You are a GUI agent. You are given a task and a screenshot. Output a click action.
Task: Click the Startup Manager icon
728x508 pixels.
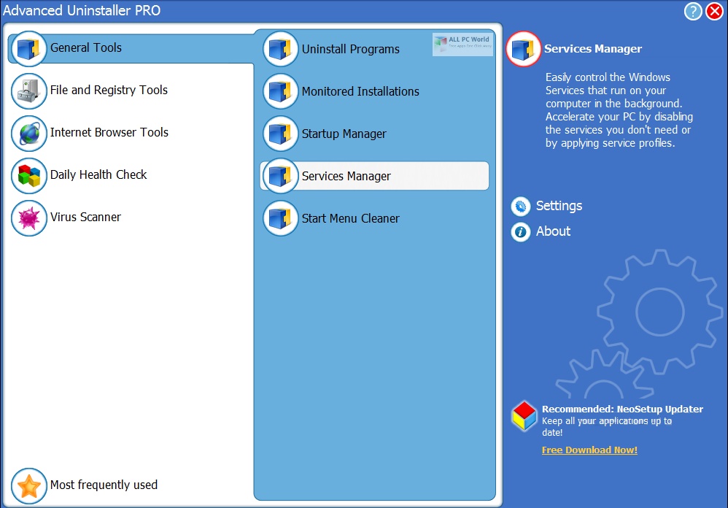pyautogui.click(x=280, y=134)
